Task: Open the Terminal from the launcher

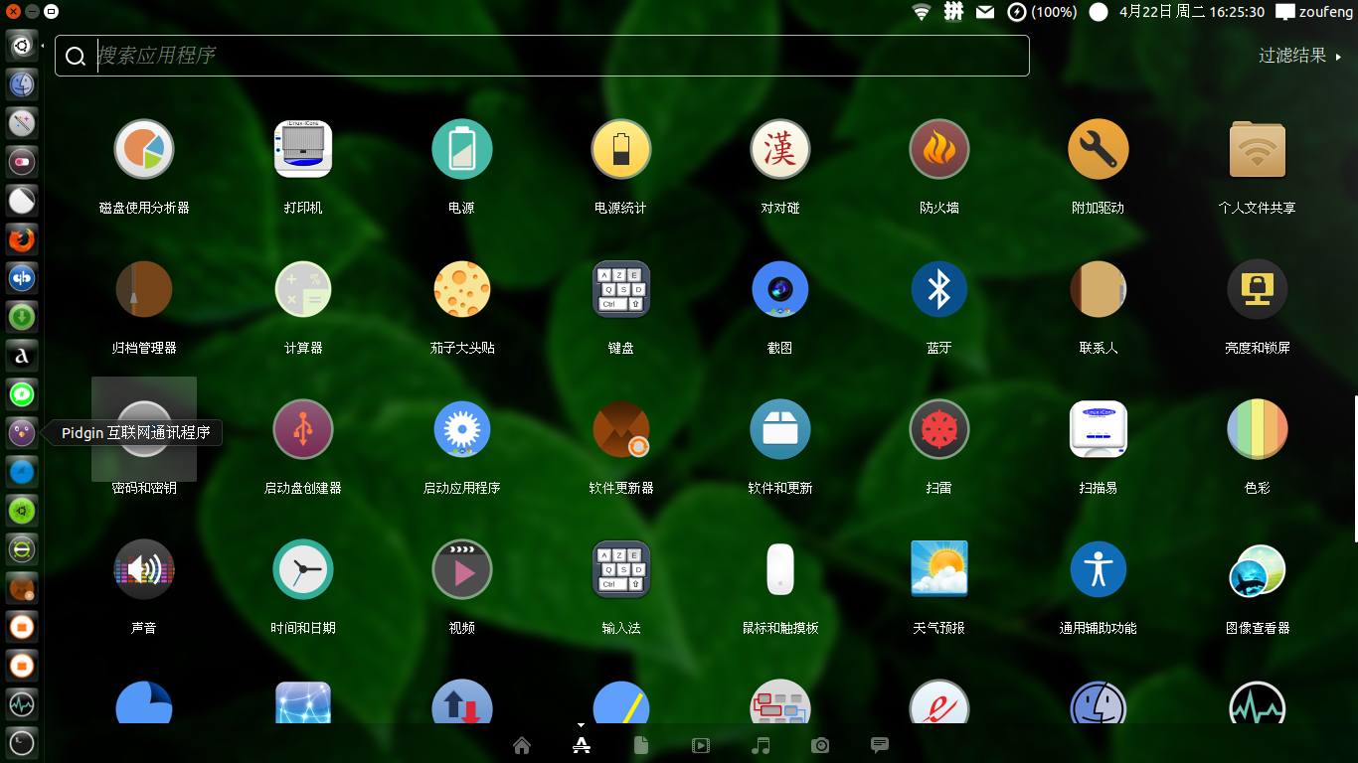Action: coord(22,743)
